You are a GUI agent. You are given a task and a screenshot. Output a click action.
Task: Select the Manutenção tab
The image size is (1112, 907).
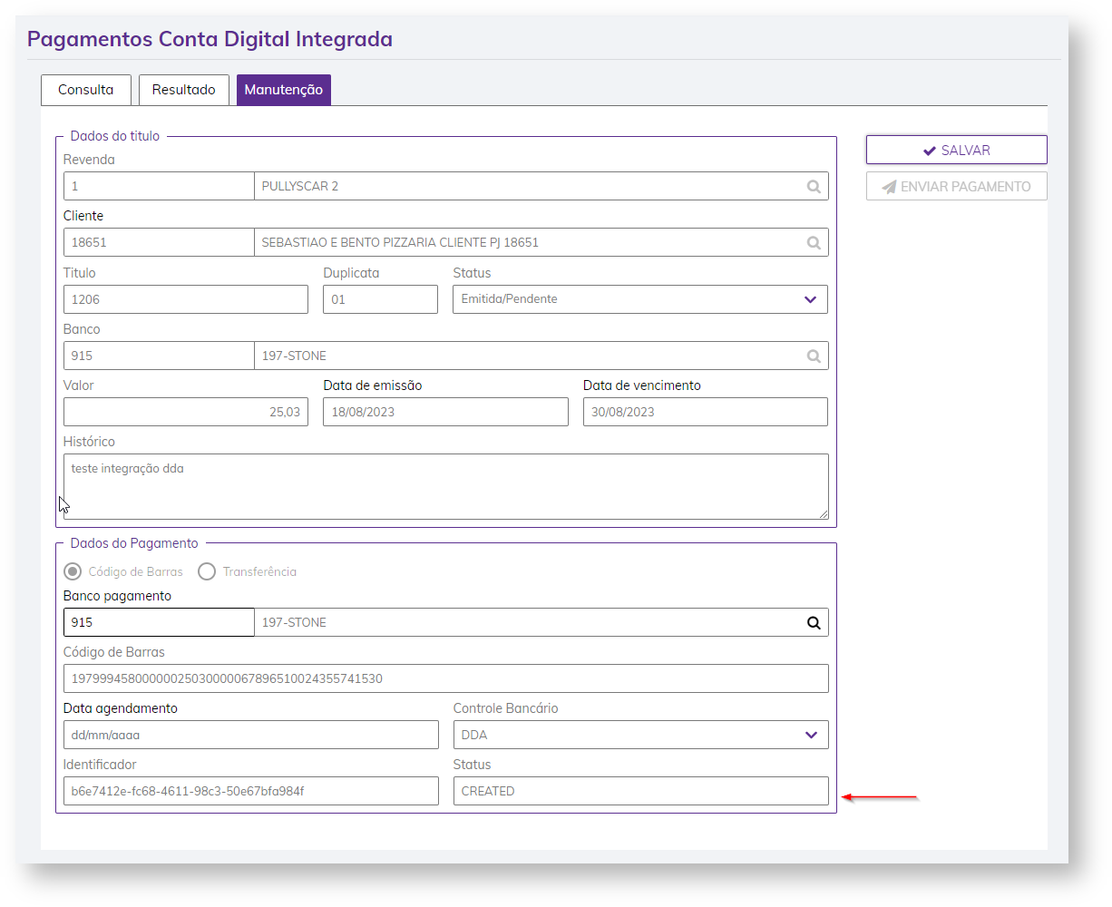283,90
